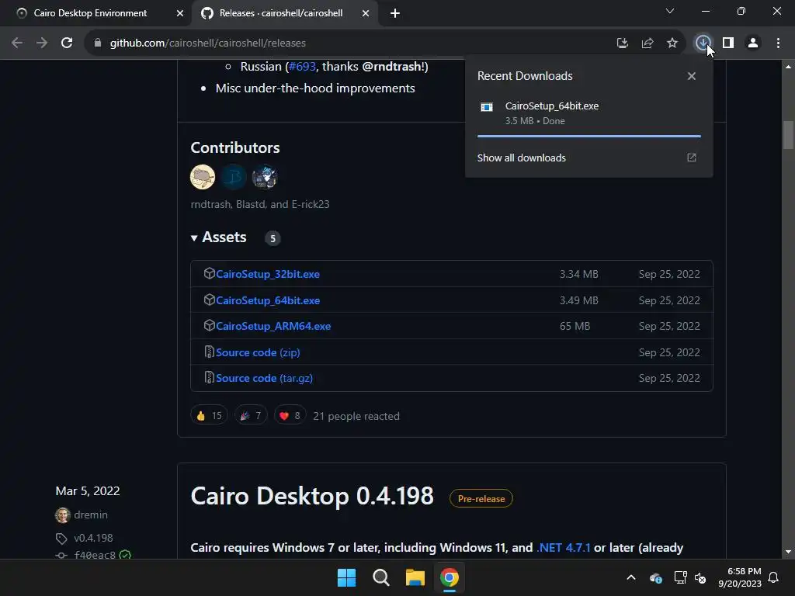
Task: Open the E-rick23 contributor avatar
Action: tap(265, 177)
